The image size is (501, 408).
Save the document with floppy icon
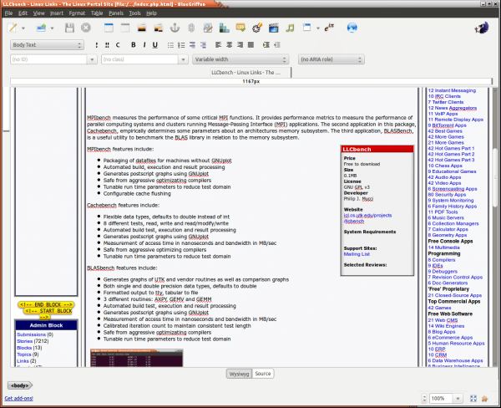[69, 28]
